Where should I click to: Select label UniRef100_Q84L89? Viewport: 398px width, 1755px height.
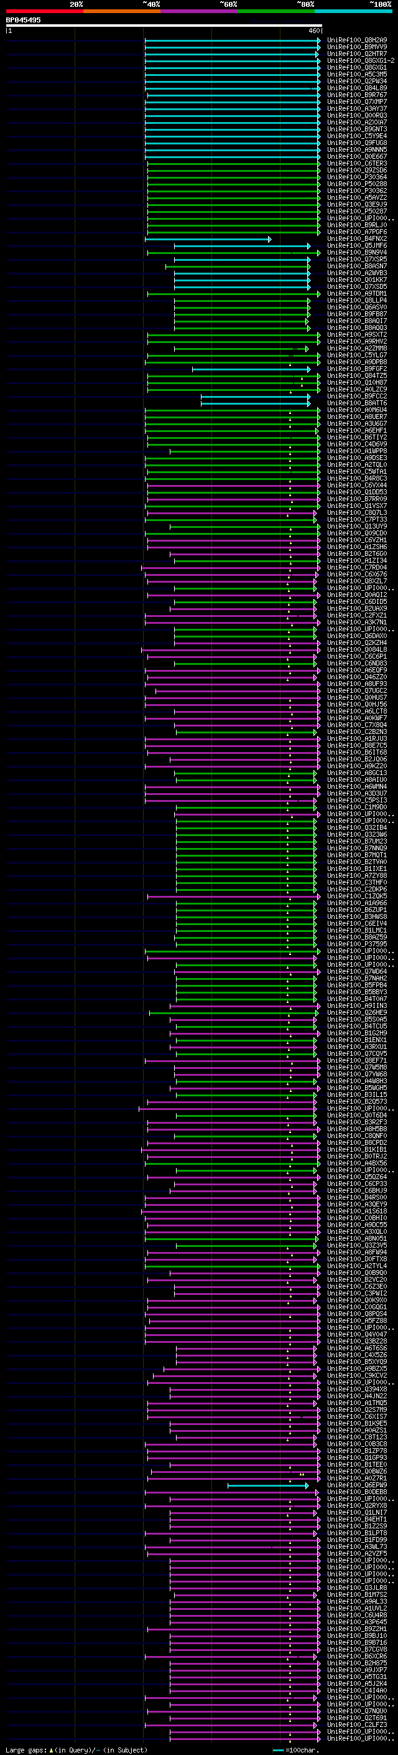point(357,88)
